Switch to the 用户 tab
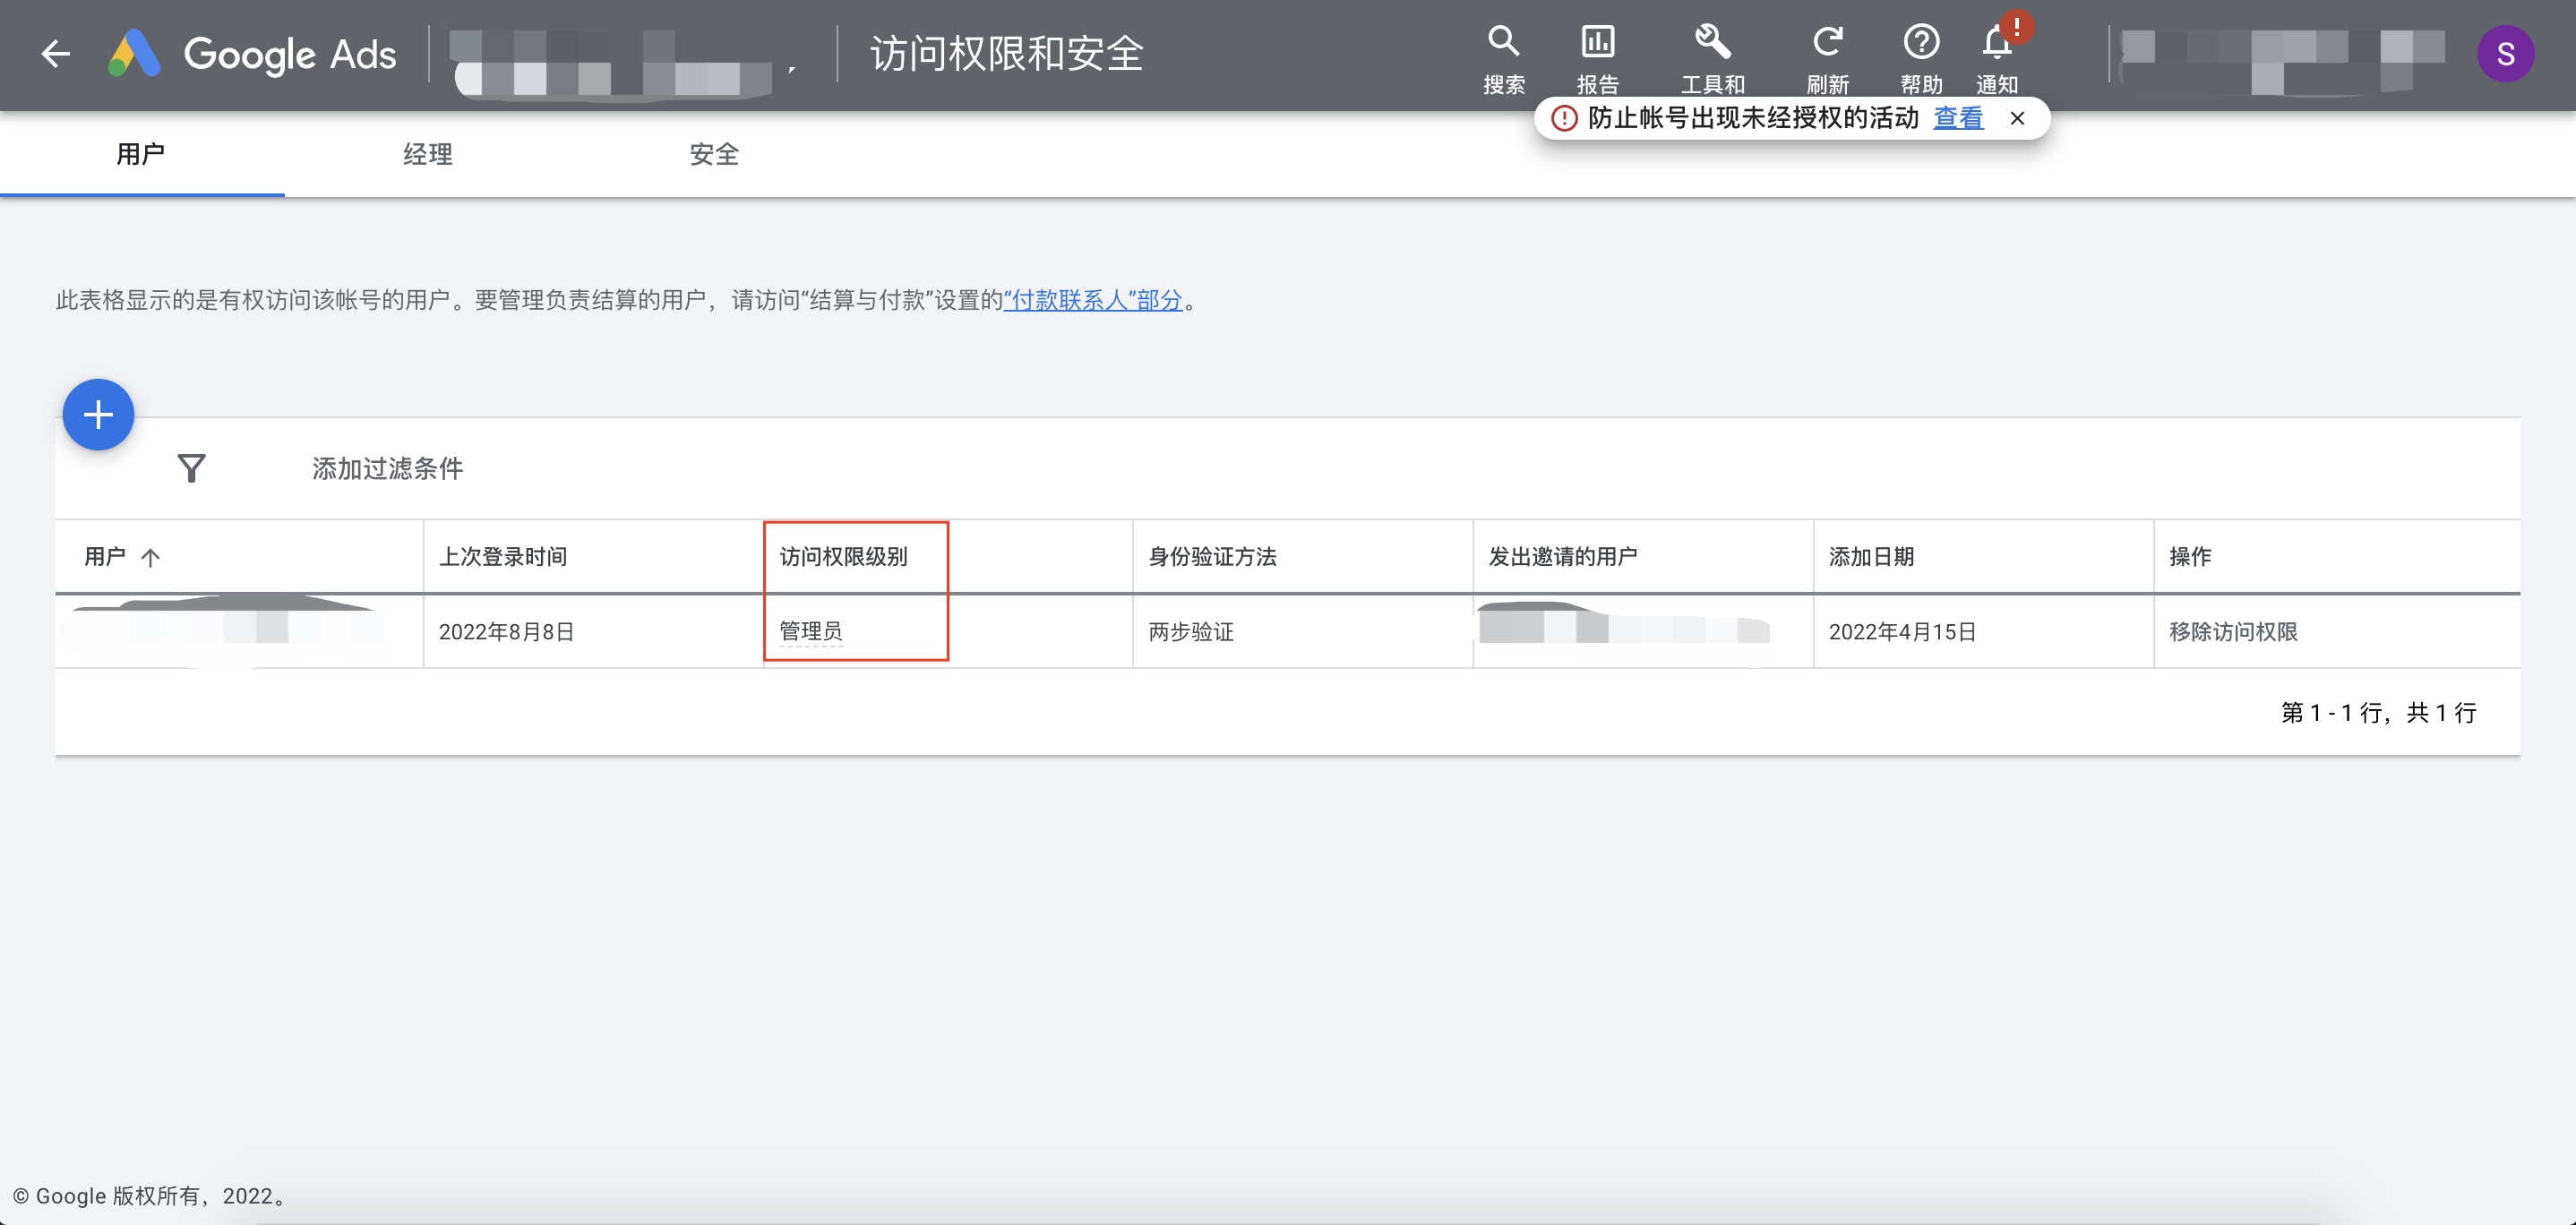The width and height of the screenshot is (2576, 1225). point(141,154)
